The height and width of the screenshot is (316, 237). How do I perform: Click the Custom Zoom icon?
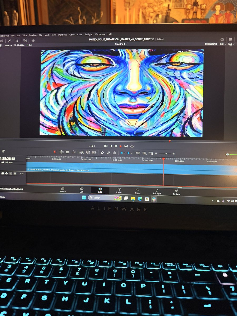151,153
